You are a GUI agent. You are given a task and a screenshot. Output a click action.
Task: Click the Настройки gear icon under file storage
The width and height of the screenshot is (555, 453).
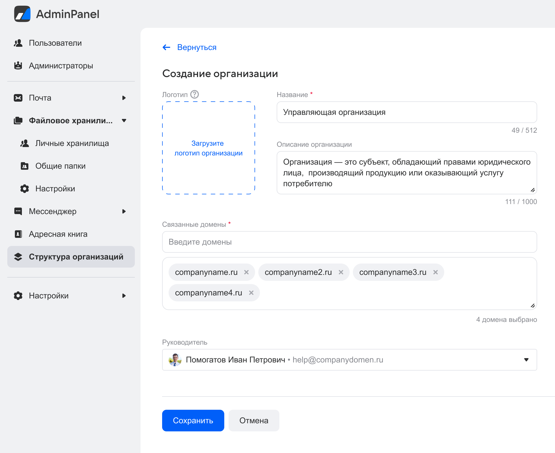(25, 189)
